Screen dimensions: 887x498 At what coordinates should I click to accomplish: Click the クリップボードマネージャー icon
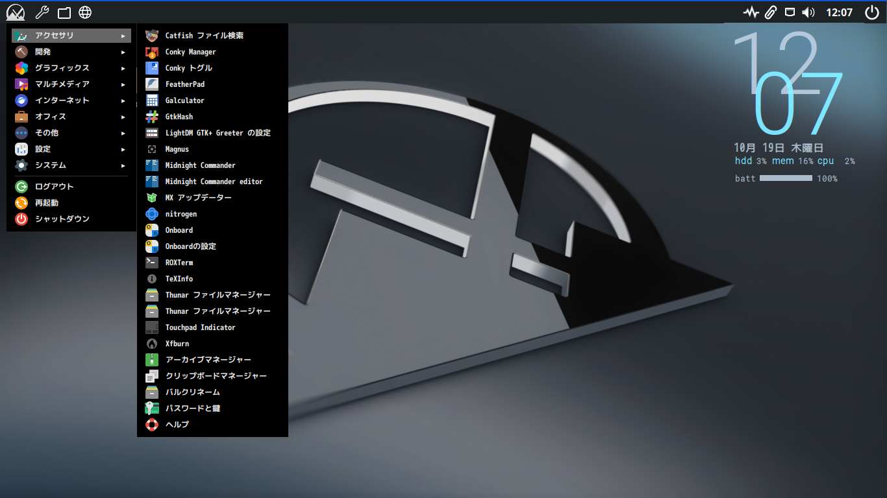[152, 376]
